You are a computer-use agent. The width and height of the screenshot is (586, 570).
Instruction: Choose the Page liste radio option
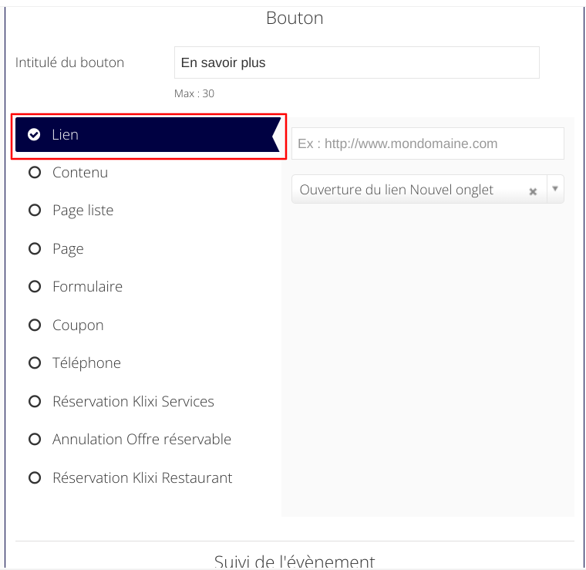pyautogui.click(x=34, y=211)
